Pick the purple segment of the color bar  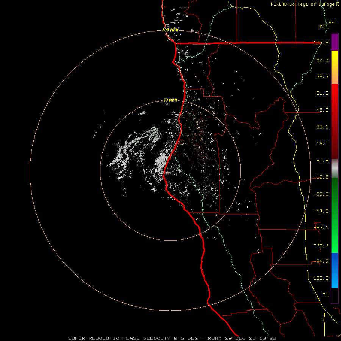[x=335, y=42]
